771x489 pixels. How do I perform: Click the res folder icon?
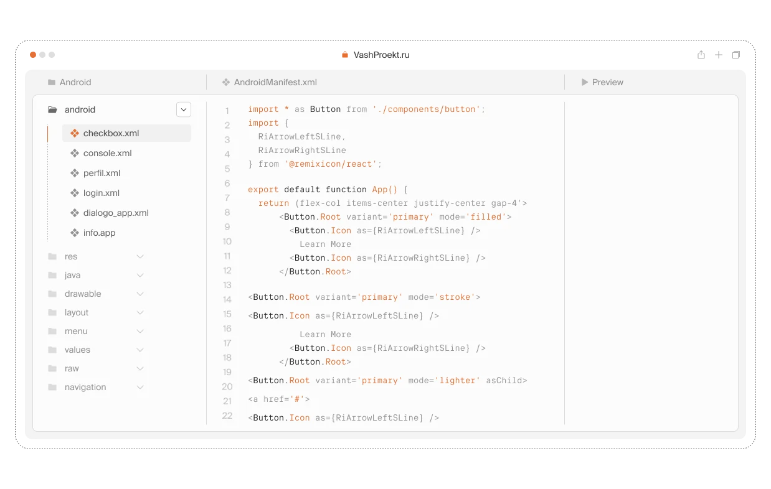point(52,256)
